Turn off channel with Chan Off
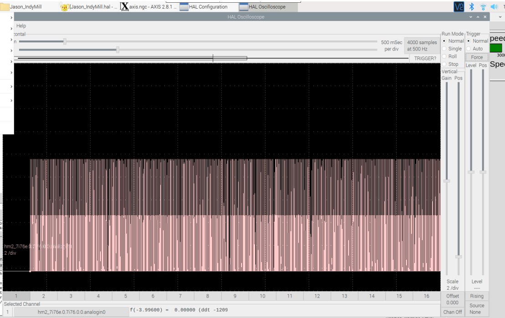This screenshot has height=318, width=505. coord(453,312)
